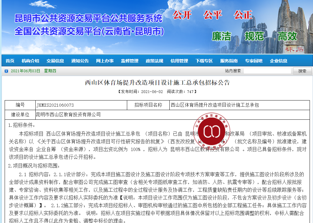
Task: Visit the 专家园地 section
Action: point(254,61)
